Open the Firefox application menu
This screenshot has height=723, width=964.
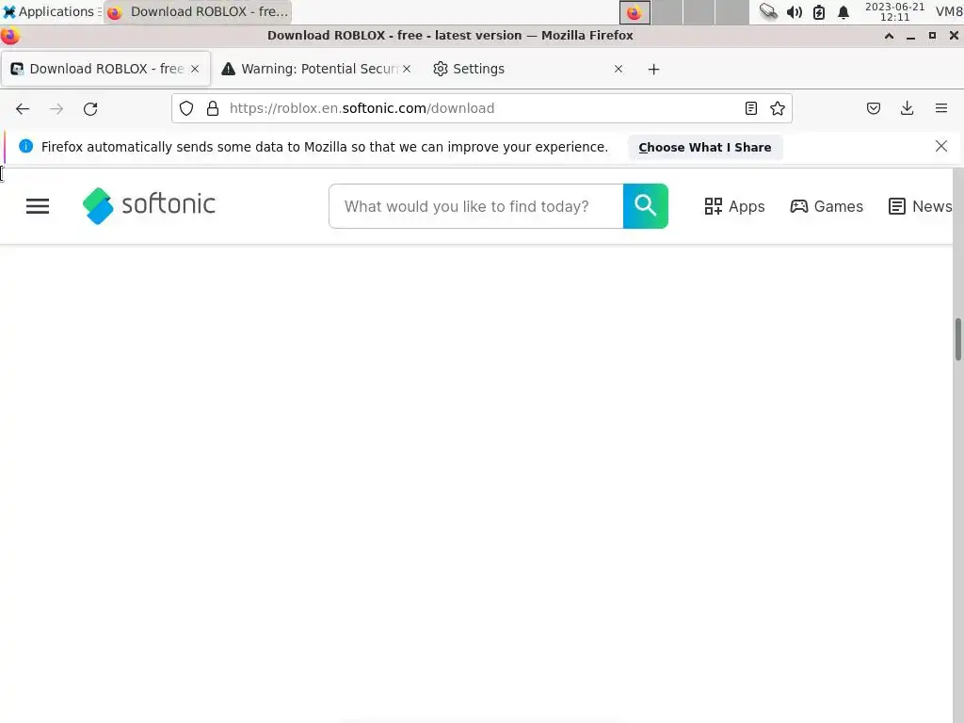941,109
